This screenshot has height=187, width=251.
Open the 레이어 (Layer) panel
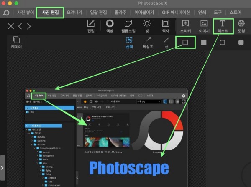[16, 43]
